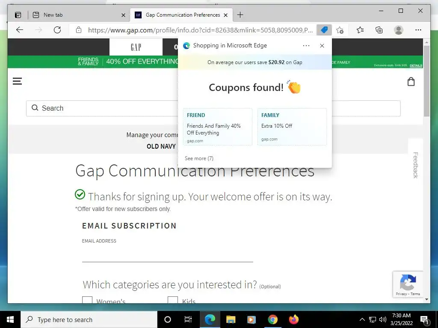The height and width of the screenshot is (328, 438).
Task: Open the Feedback side tab
Action: [415, 165]
